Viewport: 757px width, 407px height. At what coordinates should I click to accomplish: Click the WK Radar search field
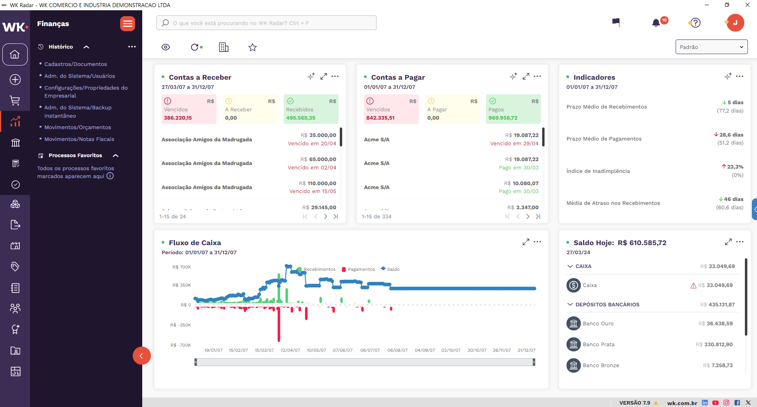click(x=266, y=23)
